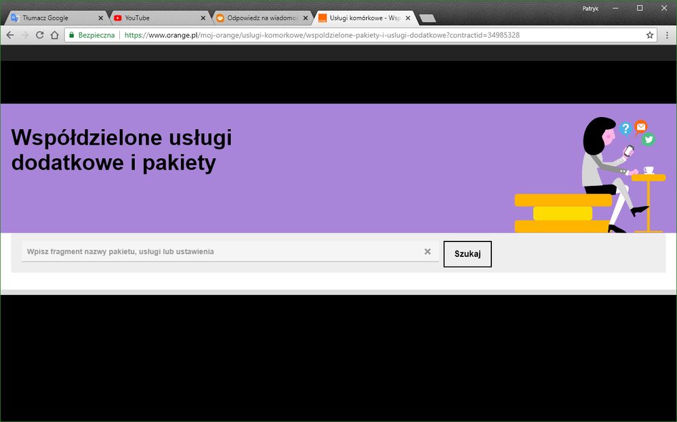Reload the current page
The height and width of the screenshot is (422, 677).
(x=40, y=35)
